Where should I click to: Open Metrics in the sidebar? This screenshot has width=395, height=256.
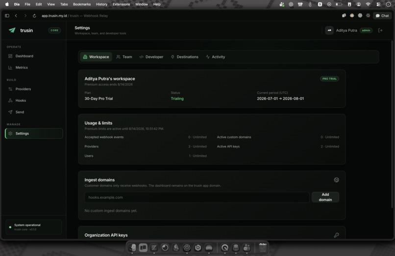(34, 68)
